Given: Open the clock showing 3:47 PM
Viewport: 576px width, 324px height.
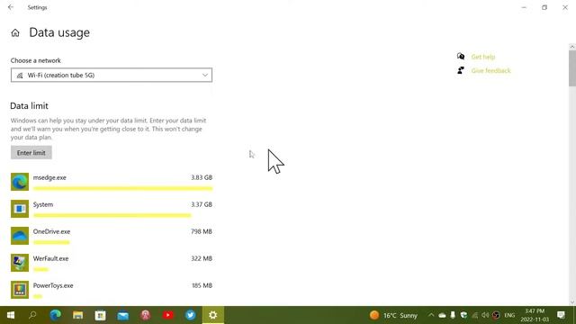Looking at the screenshot, I should pos(535,315).
